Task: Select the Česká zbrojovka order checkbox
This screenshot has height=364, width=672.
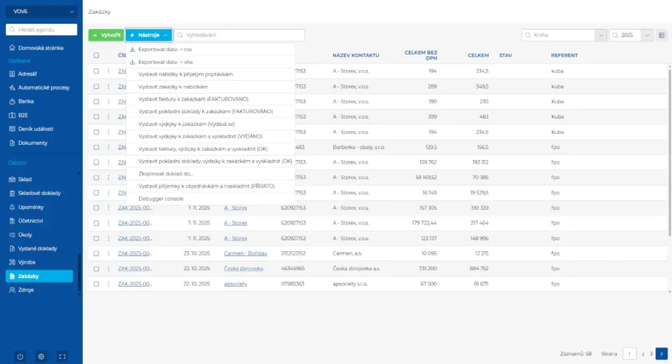Action: coord(96,268)
